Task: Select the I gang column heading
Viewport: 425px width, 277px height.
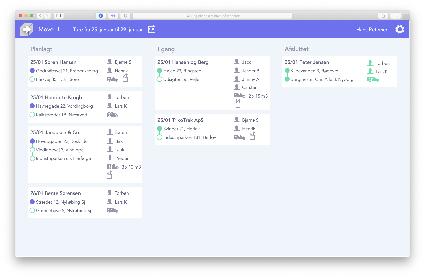Action: tap(166, 49)
